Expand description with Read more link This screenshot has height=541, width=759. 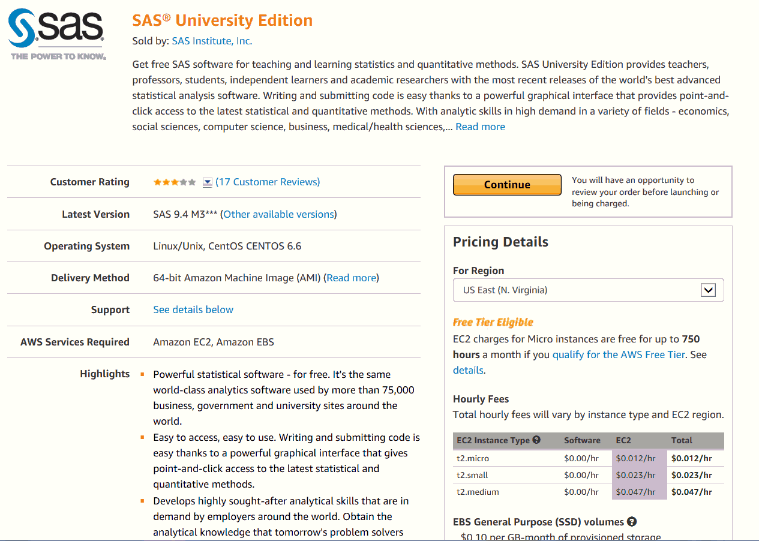pyautogui.click(x=480, y=127)
